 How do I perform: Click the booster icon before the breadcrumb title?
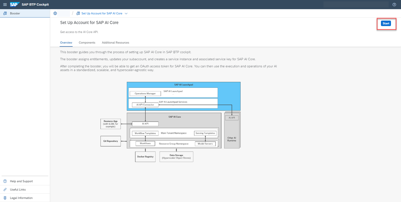point(78,13)
